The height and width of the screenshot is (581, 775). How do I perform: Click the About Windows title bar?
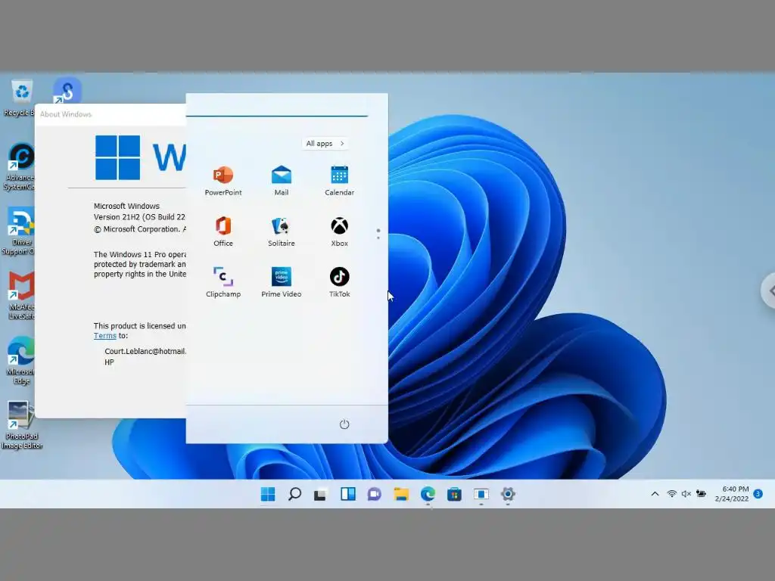(110, 114)
